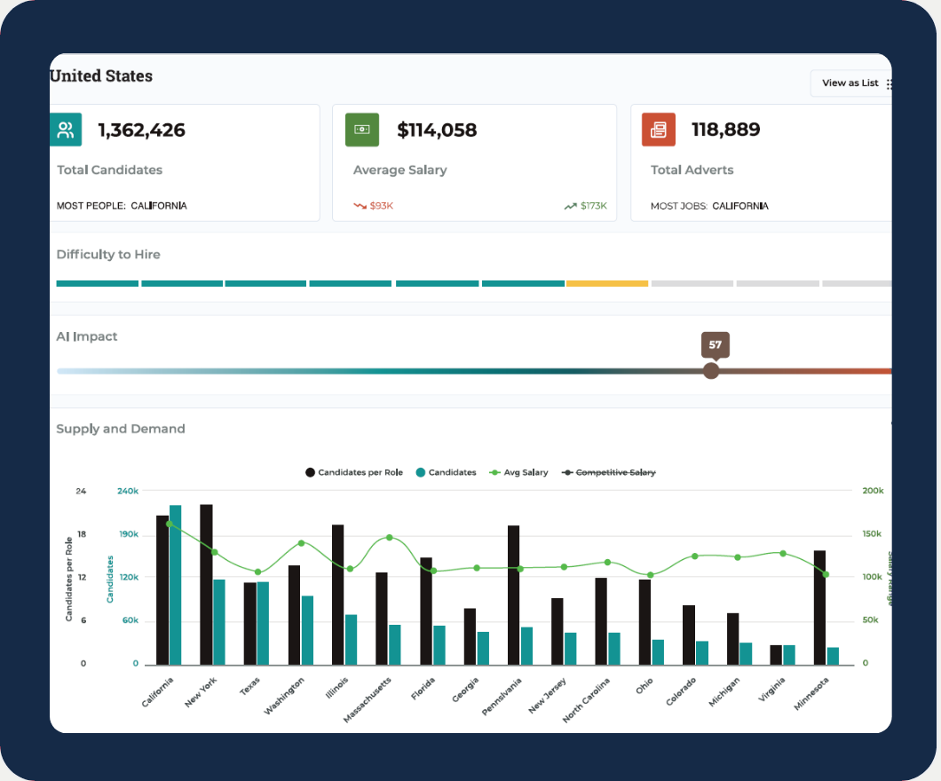Toggle Candidates per Role legend series
The image size is (941, 781).
[x=354, y=473]
